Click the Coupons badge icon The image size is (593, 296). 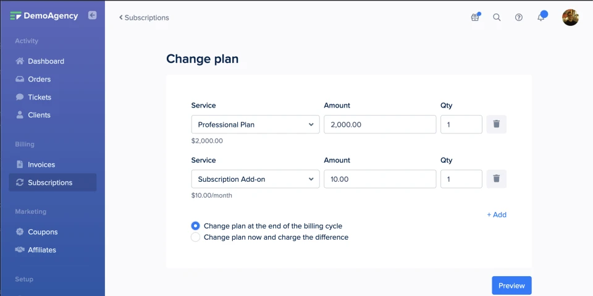(x=20, y=232)
